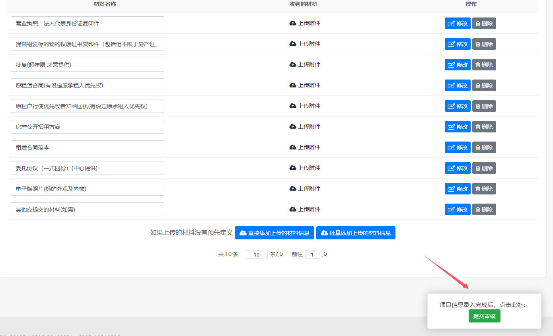Click the items-per-page input showing 10
The width and height of the screenshot is (553, 336).
coord(257,254)
